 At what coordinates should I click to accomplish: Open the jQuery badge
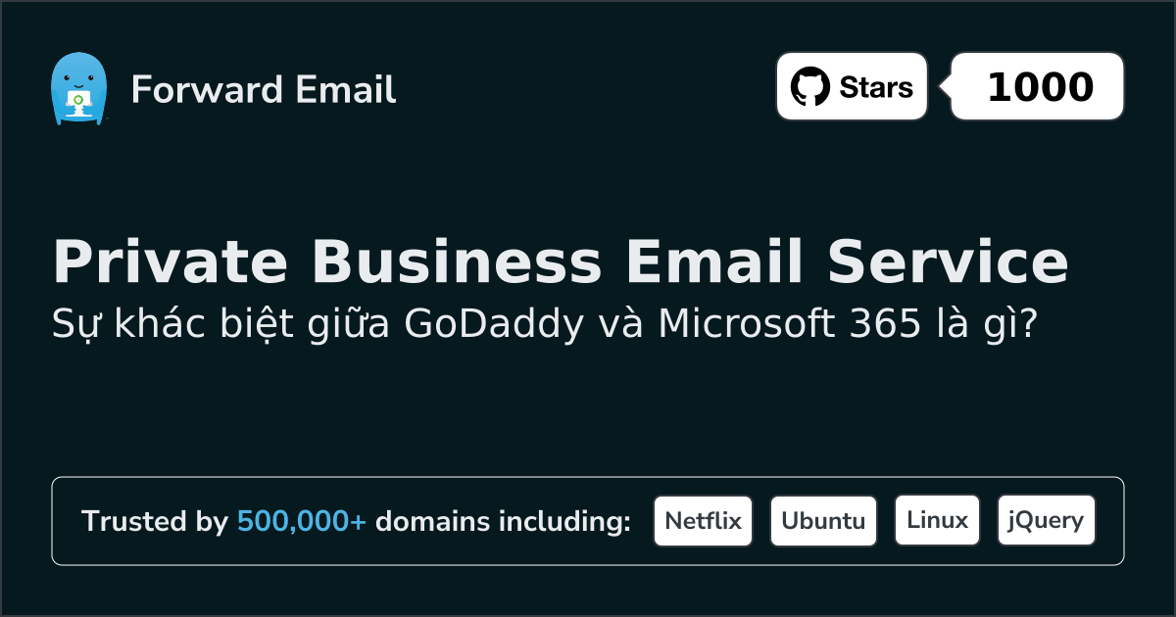(x=1046, y=521)
